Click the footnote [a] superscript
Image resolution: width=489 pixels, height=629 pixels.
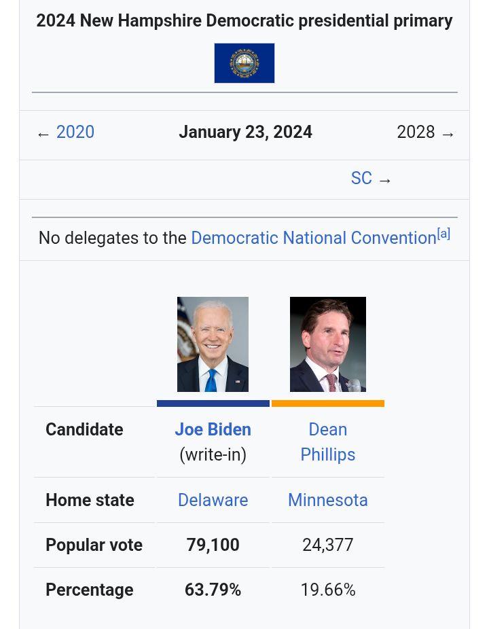(x=443, y=234)
